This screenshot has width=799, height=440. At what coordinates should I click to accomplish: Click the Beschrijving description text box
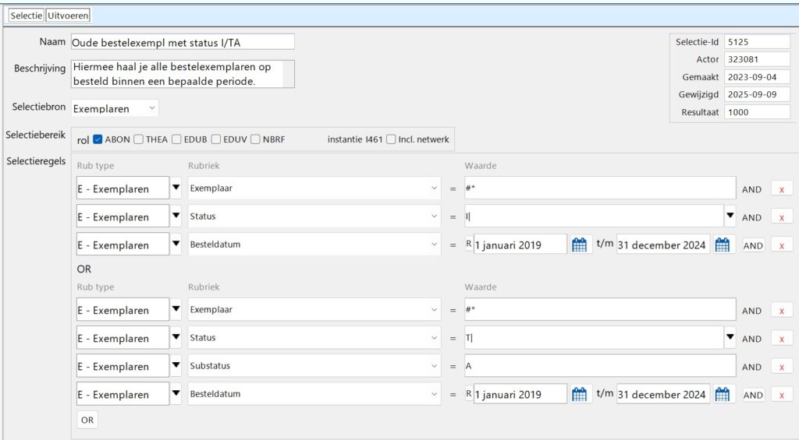183,74
